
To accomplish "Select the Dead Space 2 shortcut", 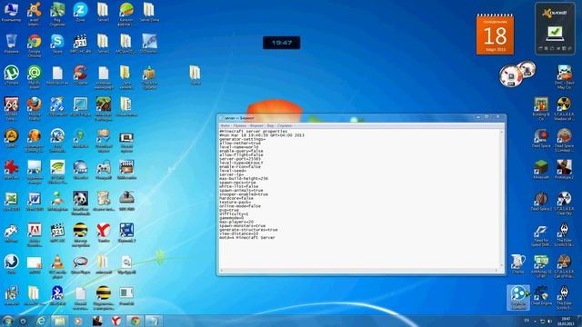I will coord(541,202).
